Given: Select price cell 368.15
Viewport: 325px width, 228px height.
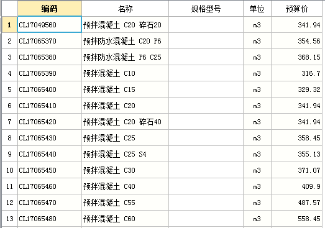Looking at the screenshot, I should pos(296,57).
